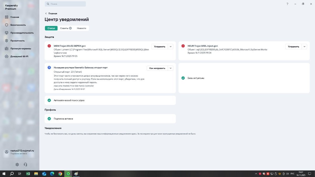Click the green check beside Автоматический поиск угроз
This screenshot has height=177, width=315.
[49, 100]
